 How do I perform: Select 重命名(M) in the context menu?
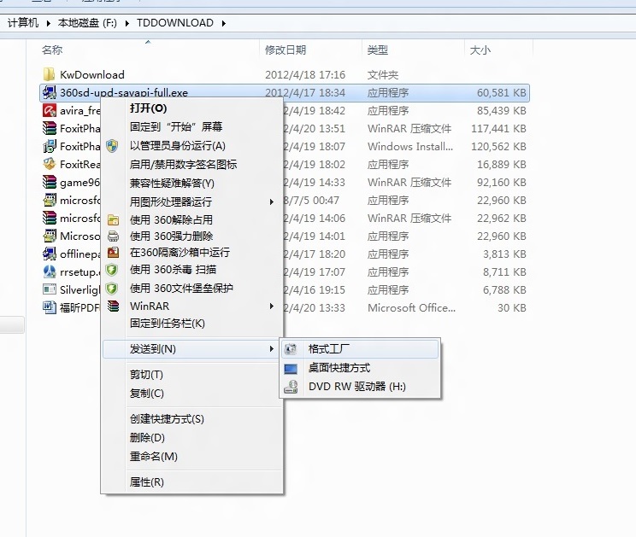[153, 457]
